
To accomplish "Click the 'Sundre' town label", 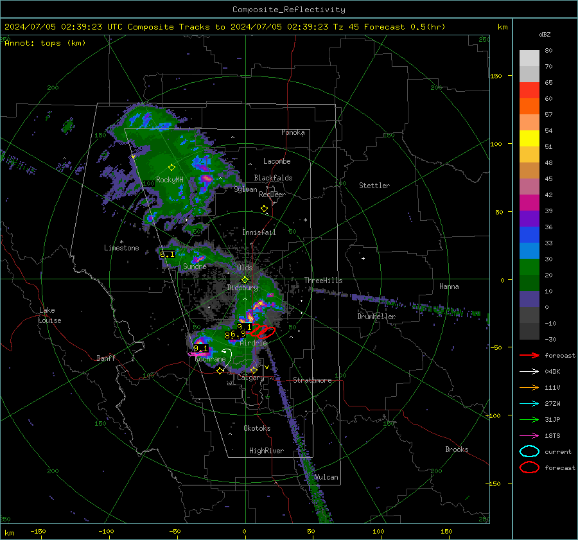I will pos(195,266).
